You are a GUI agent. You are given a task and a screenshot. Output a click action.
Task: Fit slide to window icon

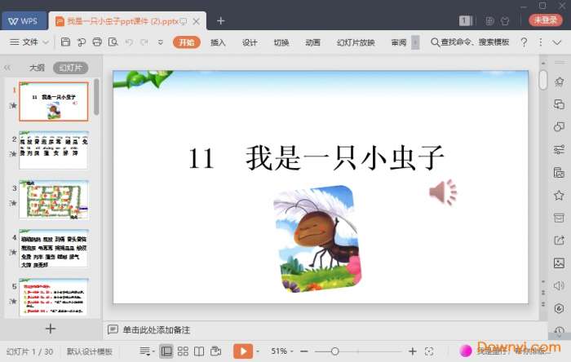429,351
